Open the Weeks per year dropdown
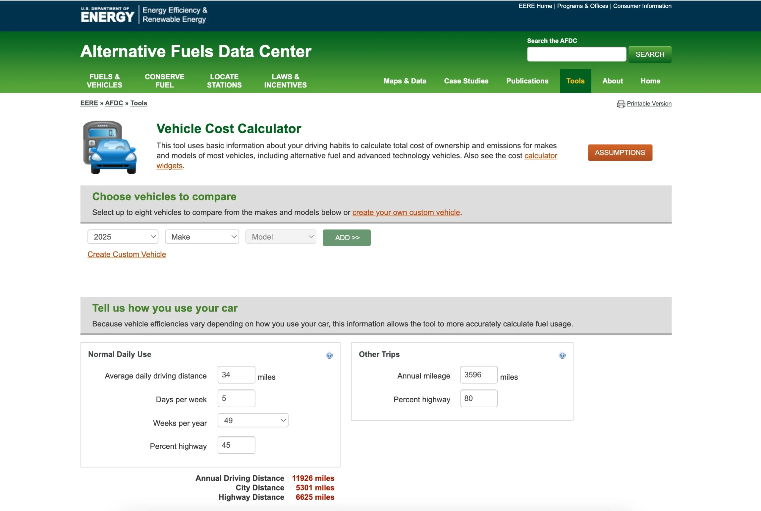The width and height of the screenshot is (761, 511). pyautogui.click(x=253, y=420)
